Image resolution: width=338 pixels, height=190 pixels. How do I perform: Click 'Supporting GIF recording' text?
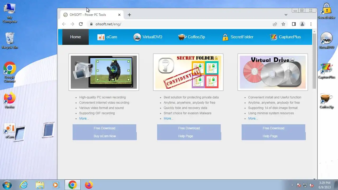tap(97, 113)
